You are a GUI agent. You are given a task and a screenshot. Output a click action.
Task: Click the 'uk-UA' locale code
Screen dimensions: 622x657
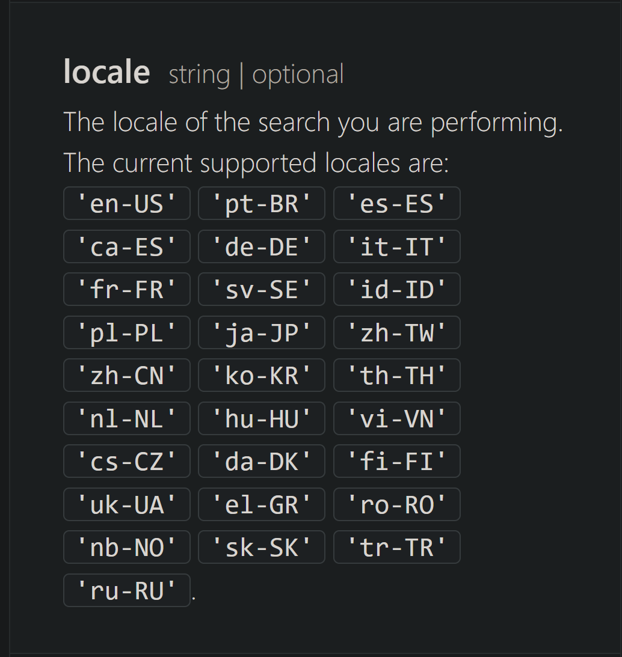(127, 504)
